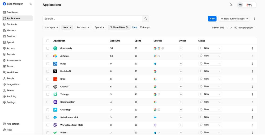Click the ChatGPT application logo

point(55,87)
